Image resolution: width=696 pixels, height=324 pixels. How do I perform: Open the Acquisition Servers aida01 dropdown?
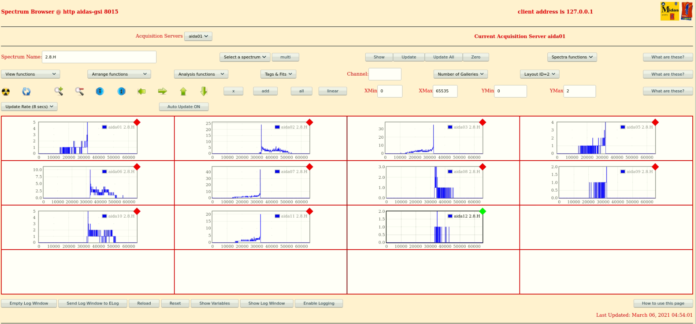point(198,36)
